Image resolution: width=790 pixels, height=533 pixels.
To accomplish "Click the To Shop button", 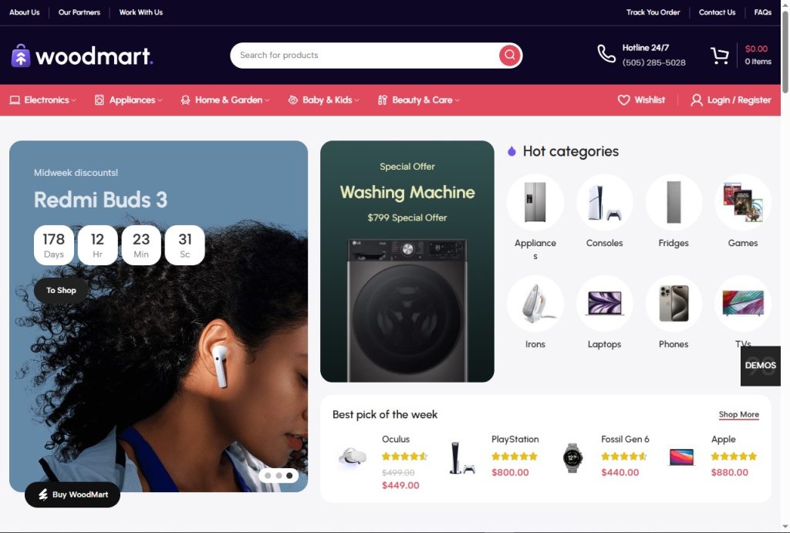I will point(61,290).
